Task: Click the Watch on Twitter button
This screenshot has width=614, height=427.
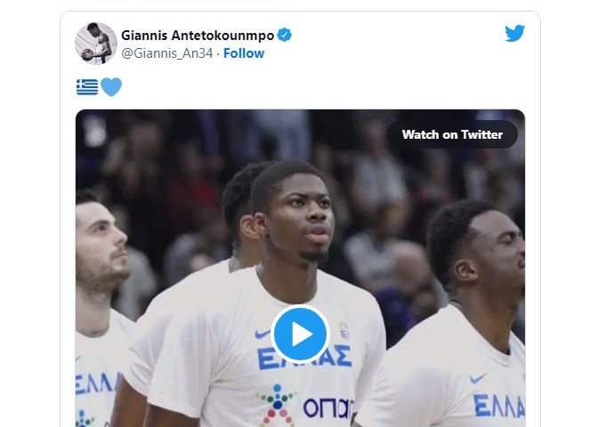Action: [452, 134]
